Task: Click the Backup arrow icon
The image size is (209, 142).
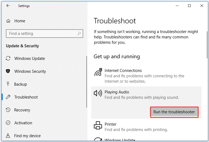Action: click(x=8, y=84)
